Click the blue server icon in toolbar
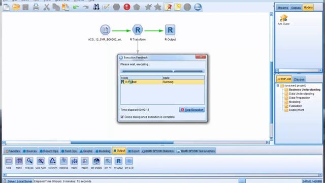The image size is (325, 183). coord(198,7)
